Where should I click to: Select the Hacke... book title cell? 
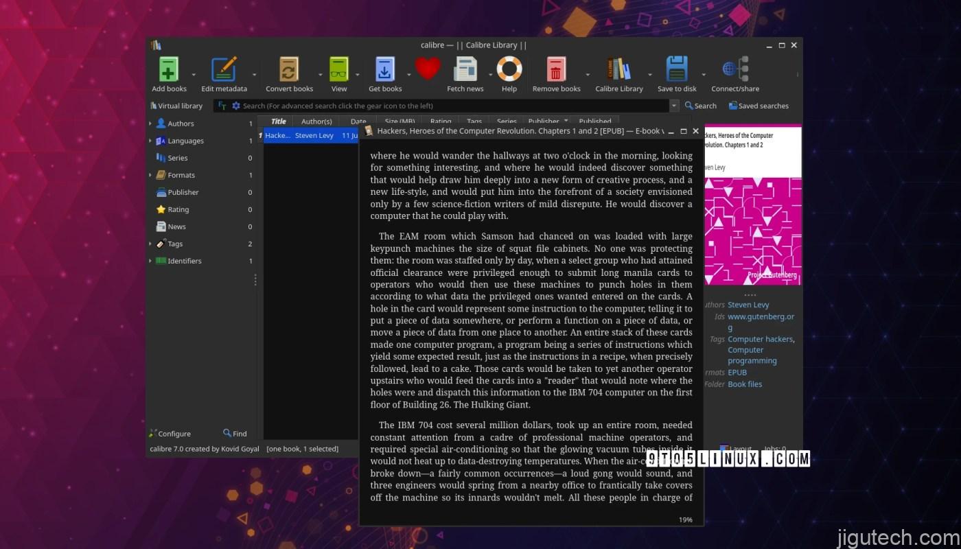(x=278, y=135)
